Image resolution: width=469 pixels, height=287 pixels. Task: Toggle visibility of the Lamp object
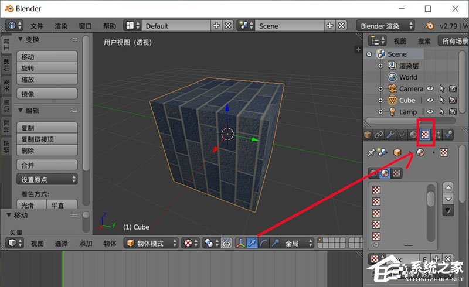coord(430,112)
